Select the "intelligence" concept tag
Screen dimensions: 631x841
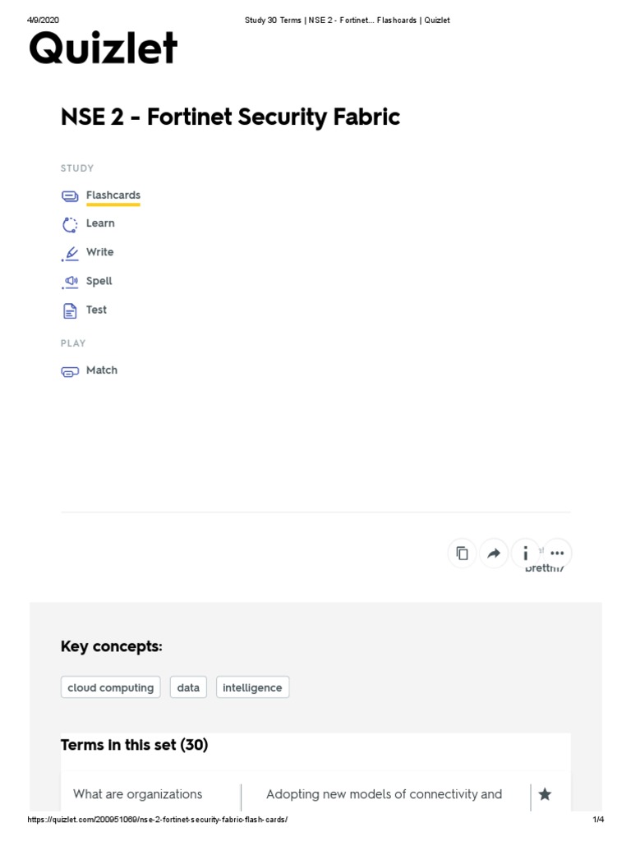[252, 687]
